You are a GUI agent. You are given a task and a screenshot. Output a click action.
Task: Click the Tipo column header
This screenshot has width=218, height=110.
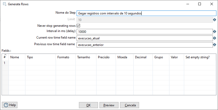click(x=41, y=57)
